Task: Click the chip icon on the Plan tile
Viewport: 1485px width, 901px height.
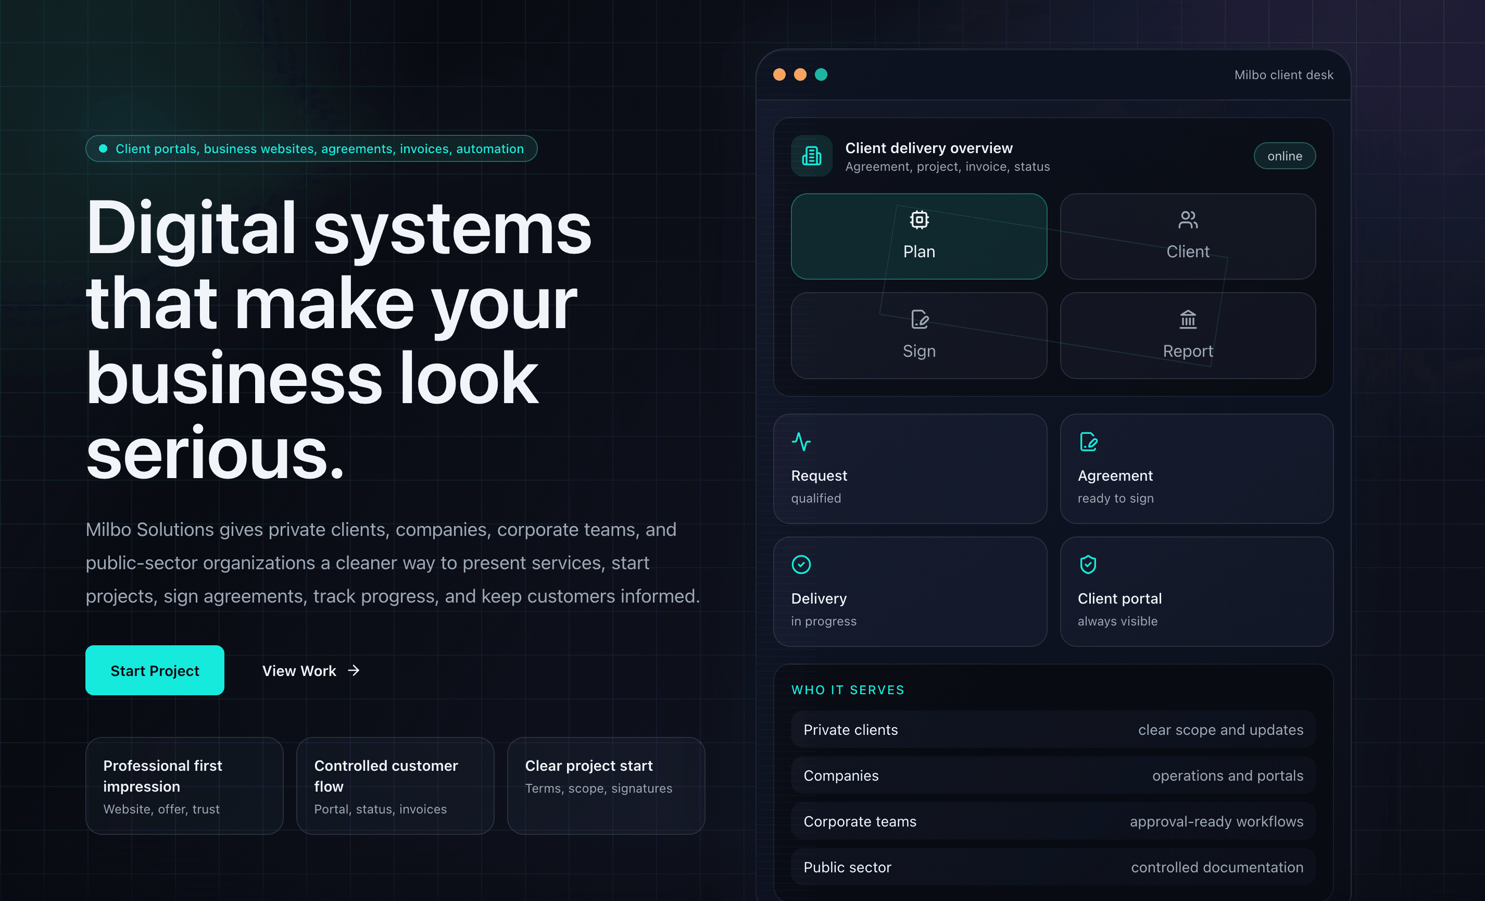Action: point(919,219)
